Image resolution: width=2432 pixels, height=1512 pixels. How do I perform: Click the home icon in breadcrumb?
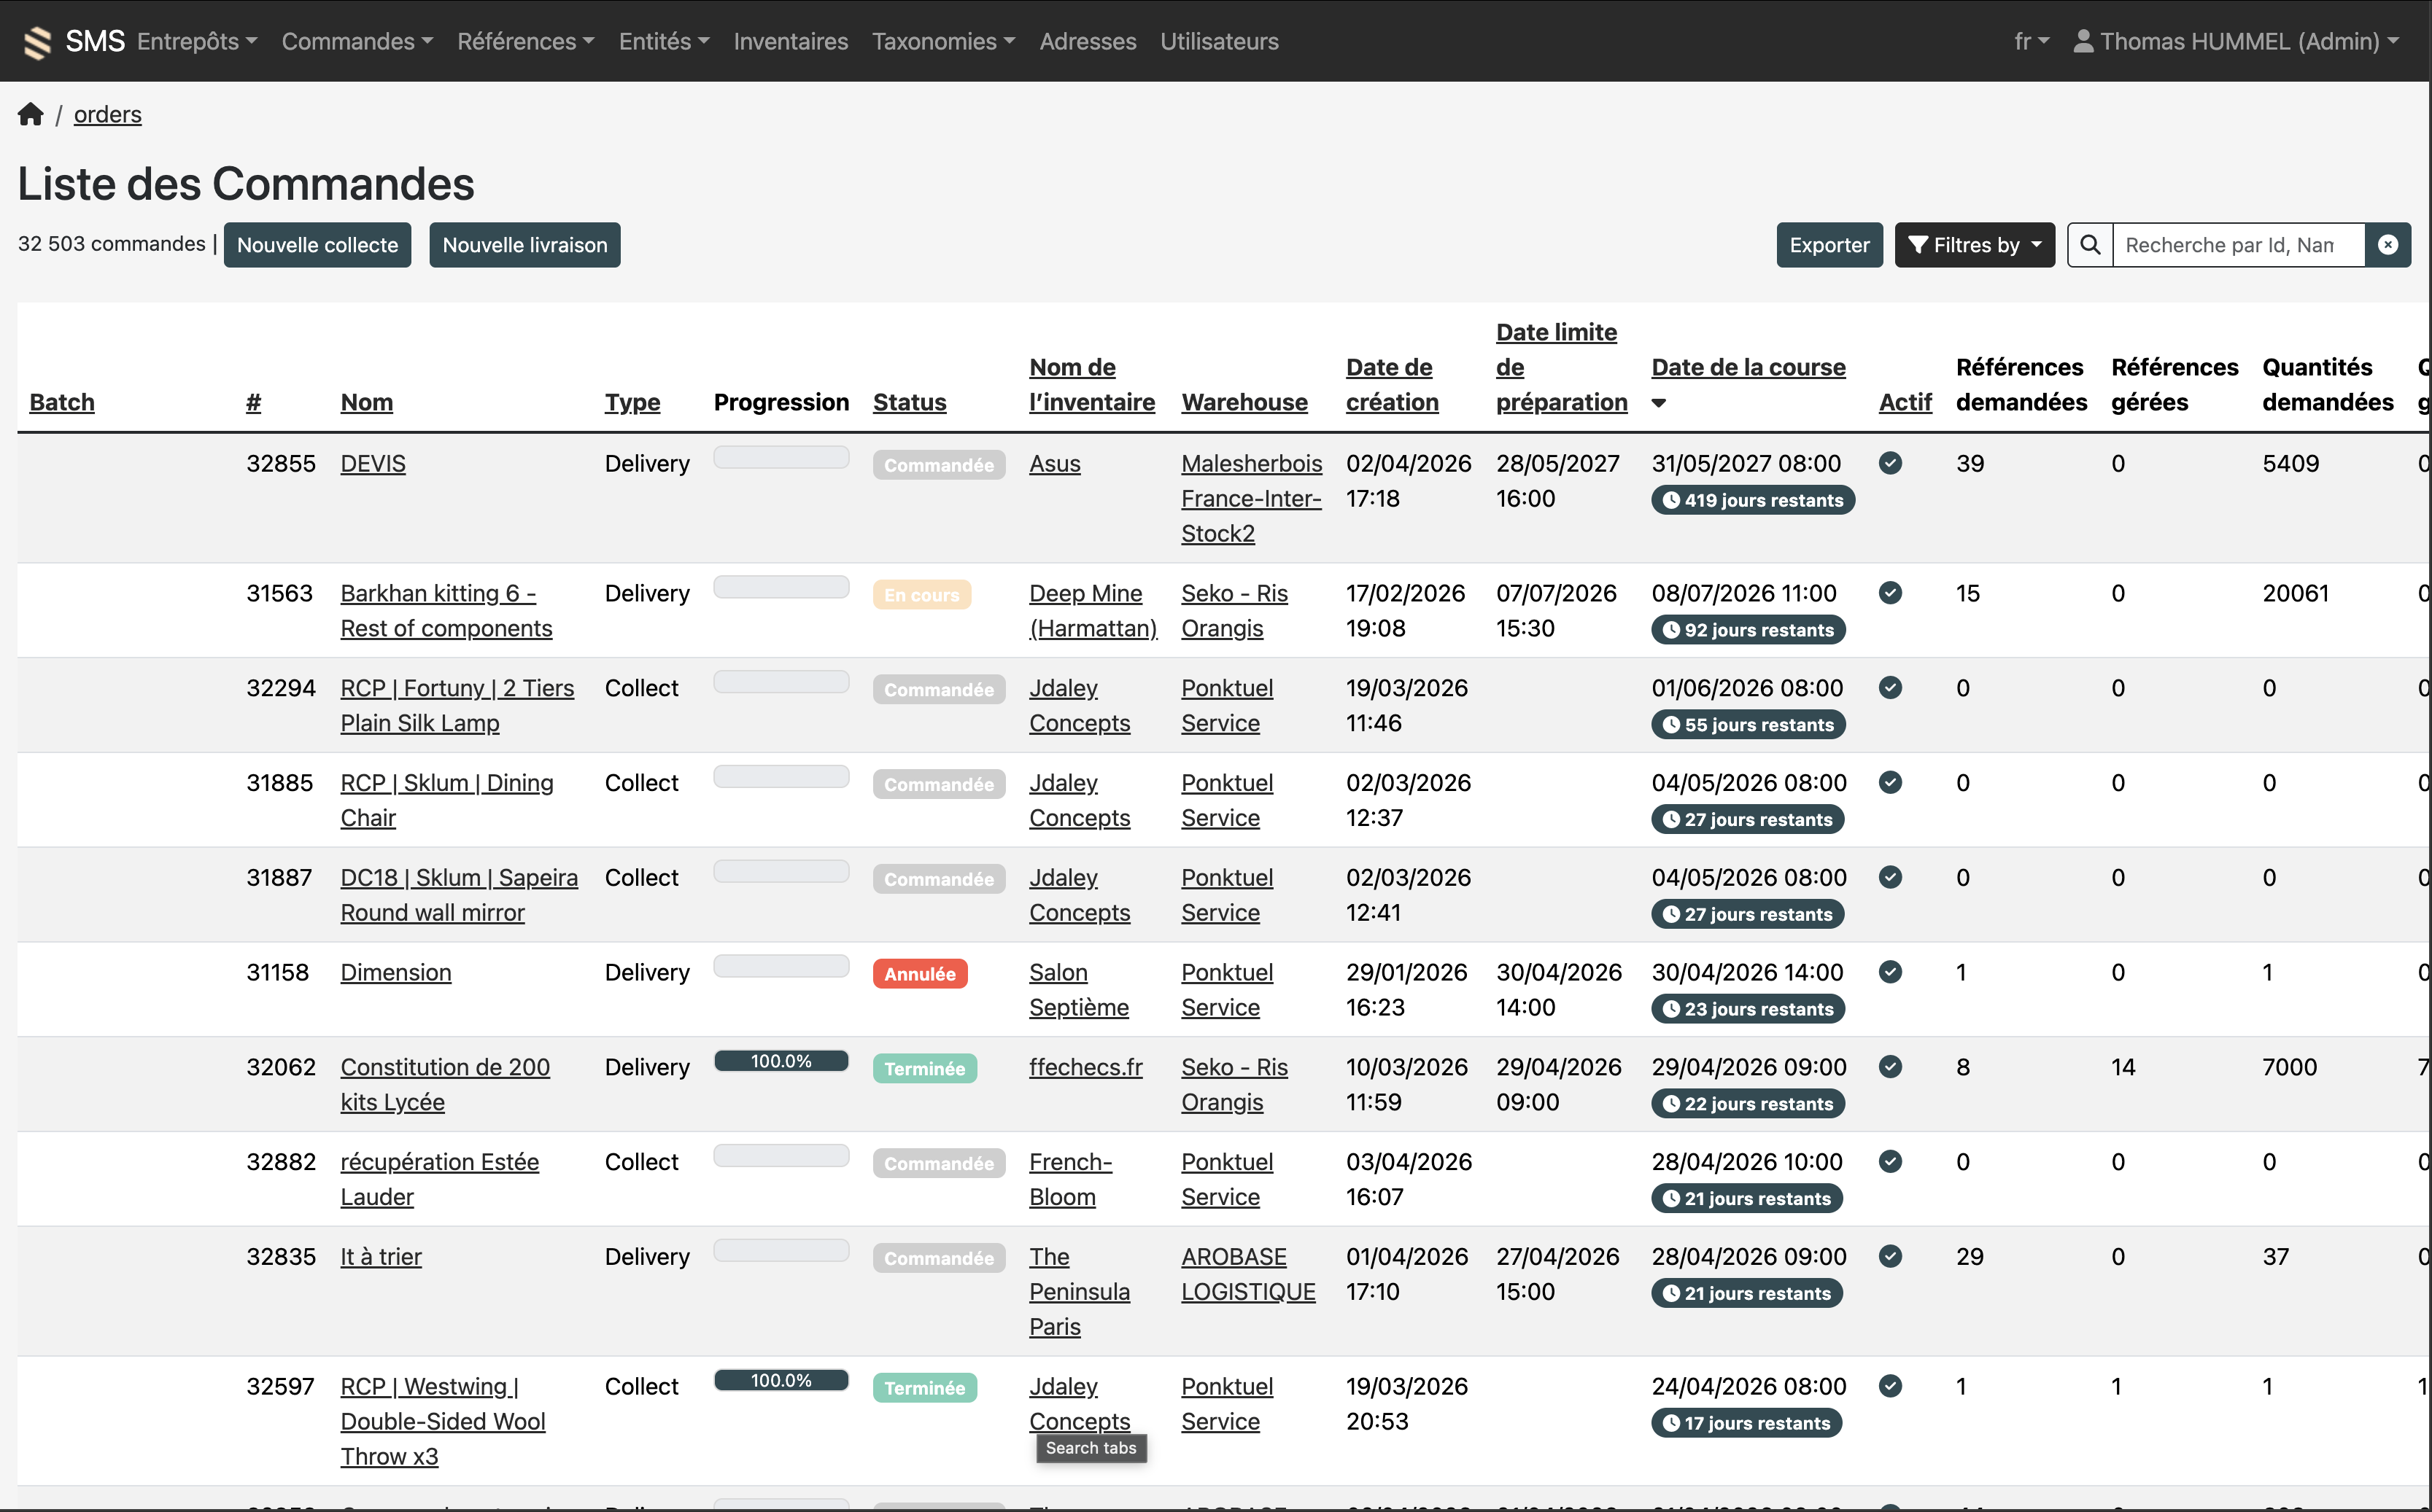30,114
